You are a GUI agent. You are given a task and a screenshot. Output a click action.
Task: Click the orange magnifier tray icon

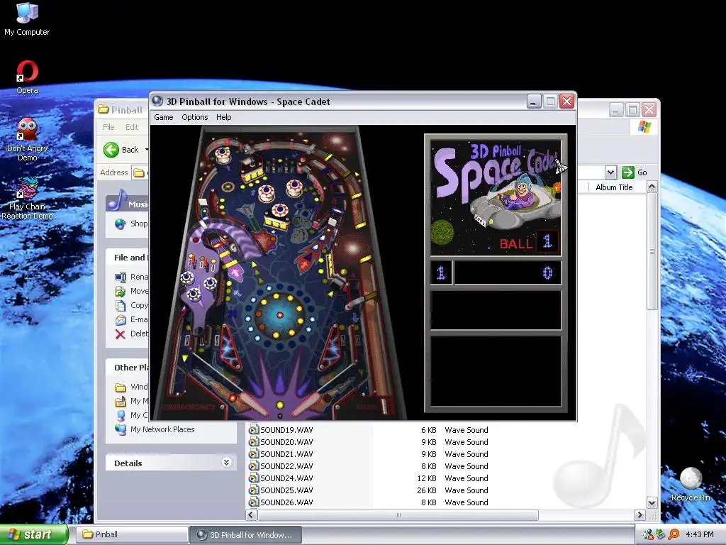(674, 534)
